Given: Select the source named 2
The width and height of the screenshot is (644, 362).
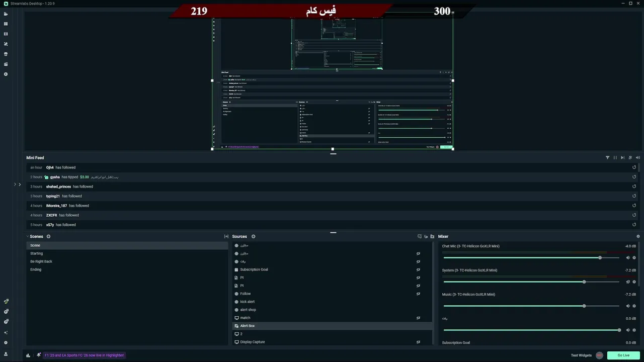Looking at the screenshot, I should tap(332, 334).
